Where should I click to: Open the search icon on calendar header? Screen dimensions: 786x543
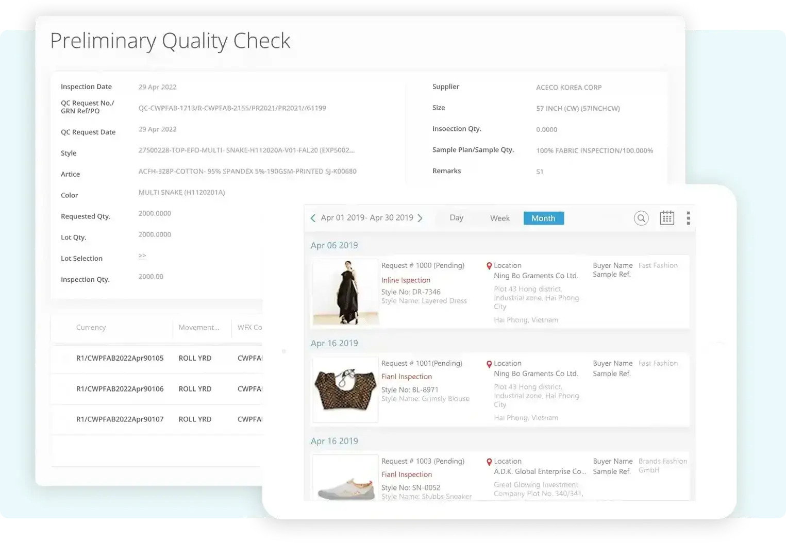[x=641, y=218]
